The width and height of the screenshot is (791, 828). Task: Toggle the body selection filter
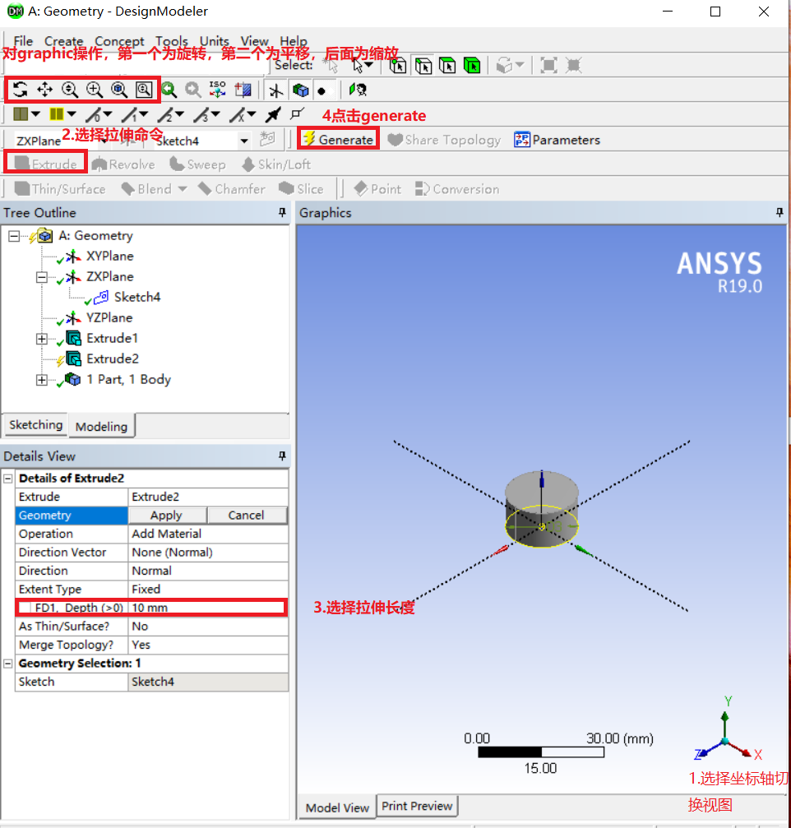point(472,66)
